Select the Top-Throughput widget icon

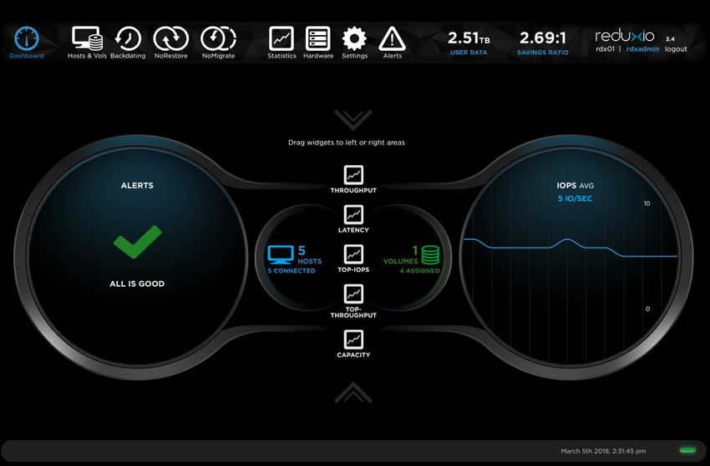[353, 293]
